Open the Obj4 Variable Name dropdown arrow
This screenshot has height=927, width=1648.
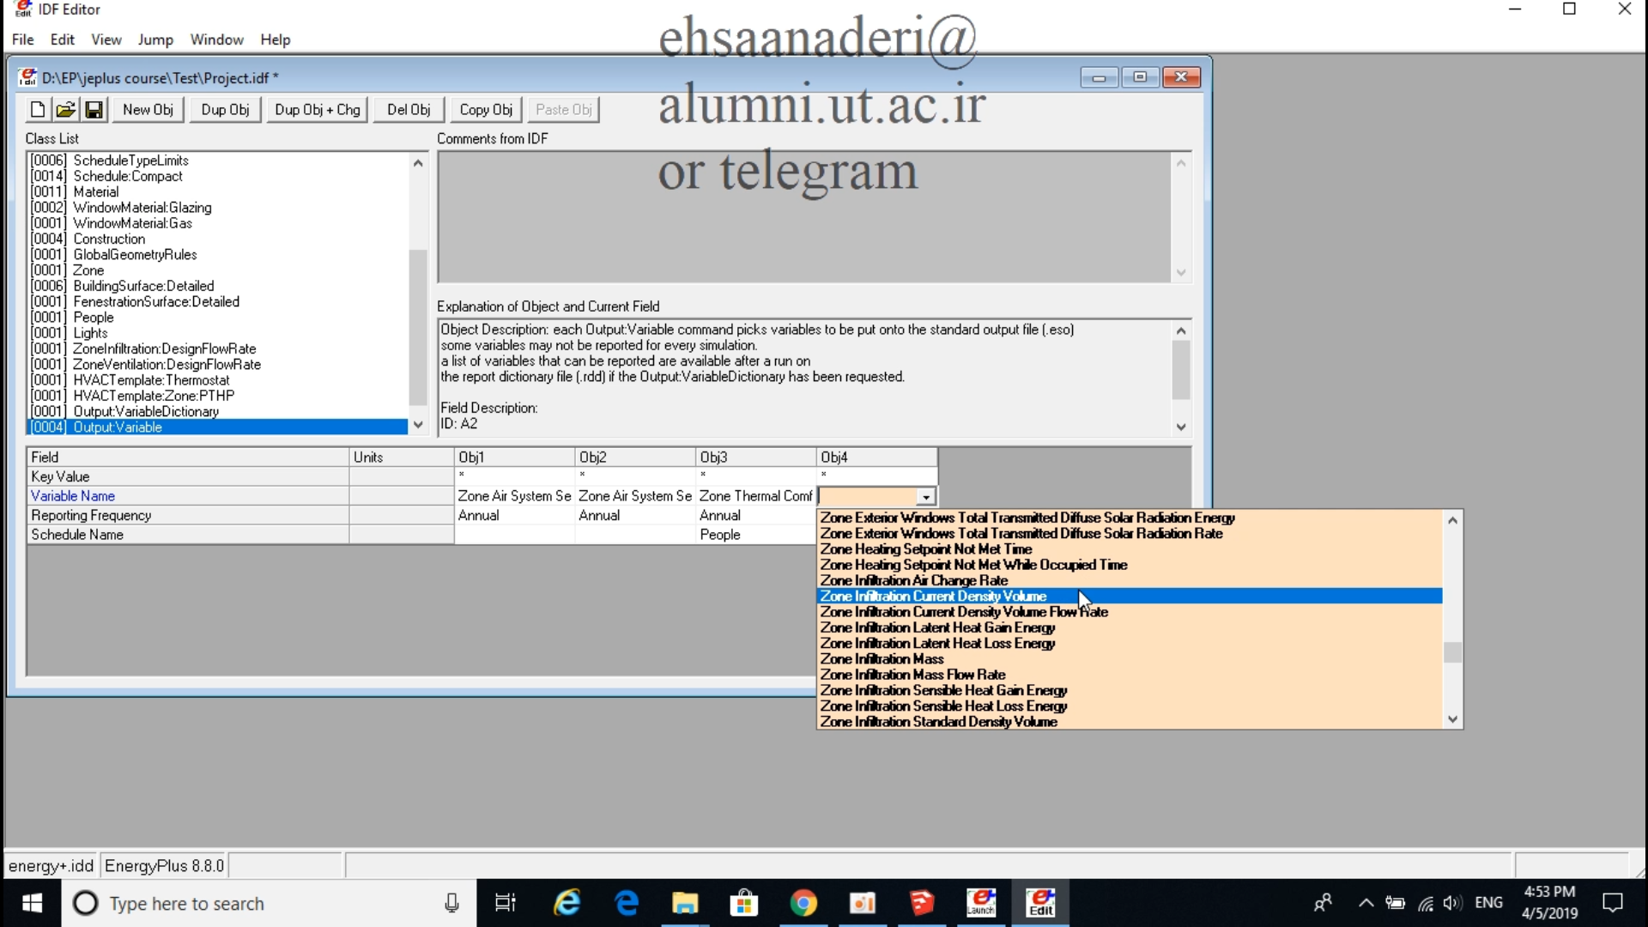pyautogui.click(x=925, y=497)
